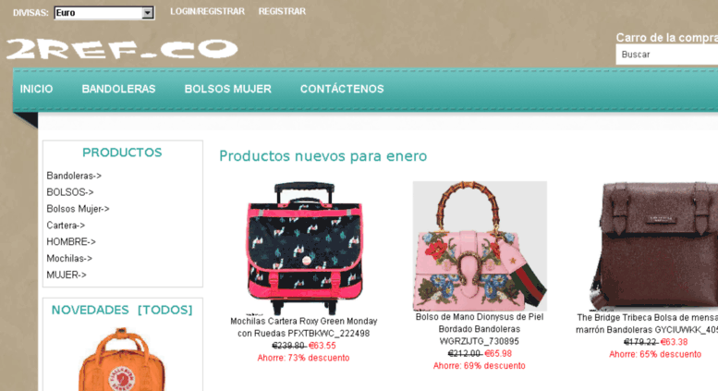Open the NOVEDADES [TODOS] heading link
718x391 pixels.
pyautogui.click(x=122, y=310)
